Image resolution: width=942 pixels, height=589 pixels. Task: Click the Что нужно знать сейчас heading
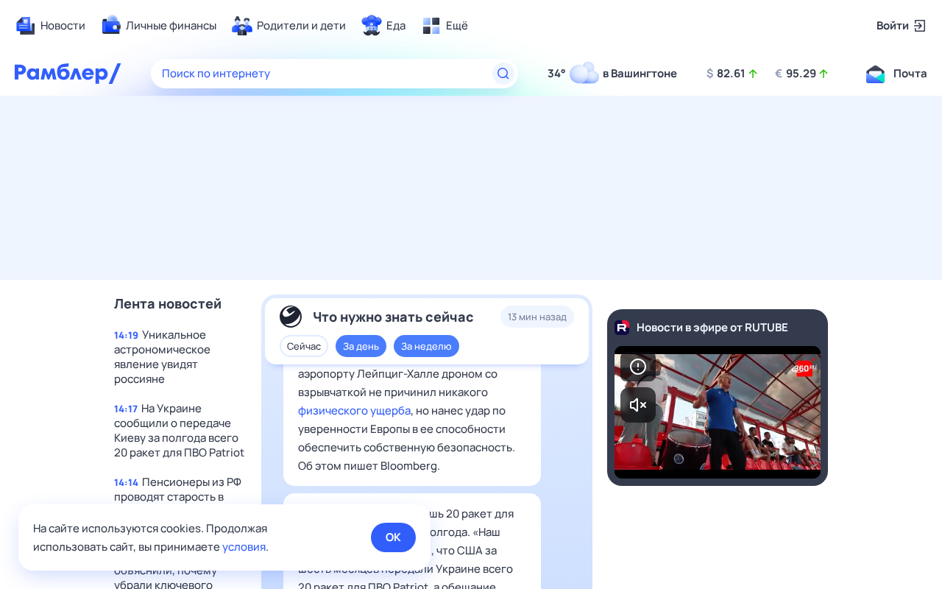(x=393, y=317)
